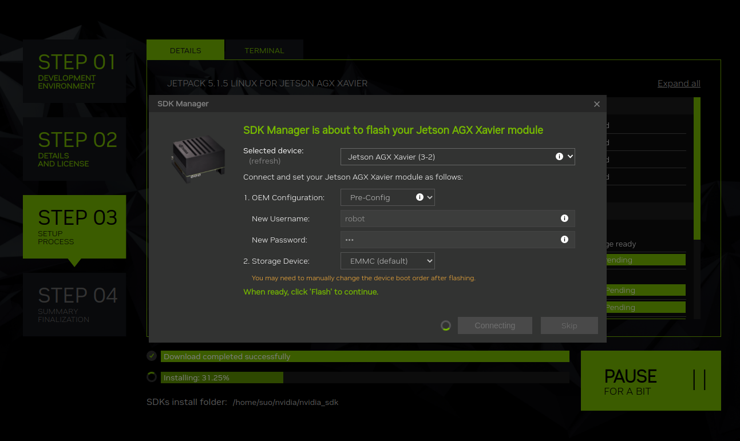The height and width of the screenshot is (441, 740).
Task: Close the SDK Manager dialog
Action: coord(597,104)
